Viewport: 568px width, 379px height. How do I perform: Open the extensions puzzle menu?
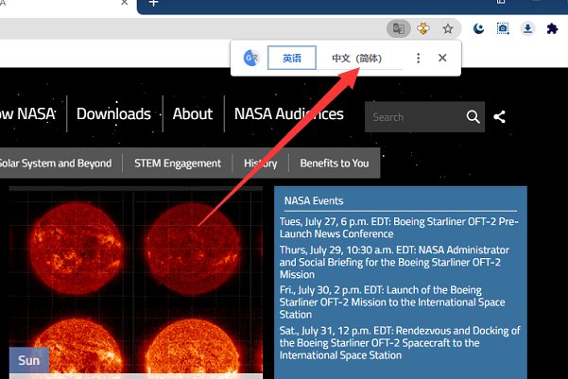point(552,28)
